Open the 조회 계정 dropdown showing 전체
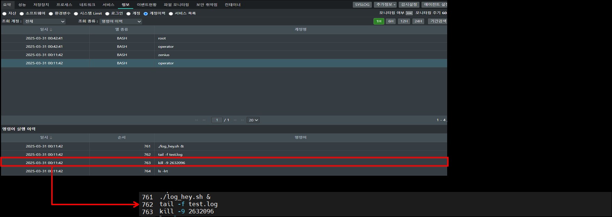This screenshot has width=612, height=217. pyautogui.click(x=44, y=22)
